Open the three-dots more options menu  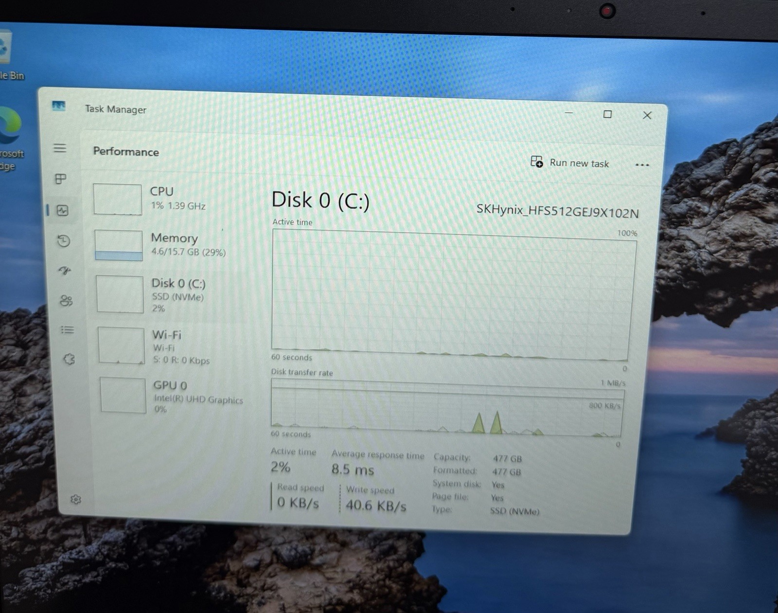pos(642,165)
